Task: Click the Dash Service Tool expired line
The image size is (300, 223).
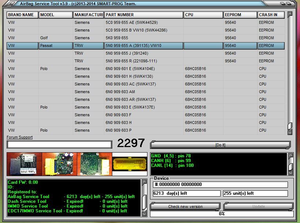Action: coord(68,201)
